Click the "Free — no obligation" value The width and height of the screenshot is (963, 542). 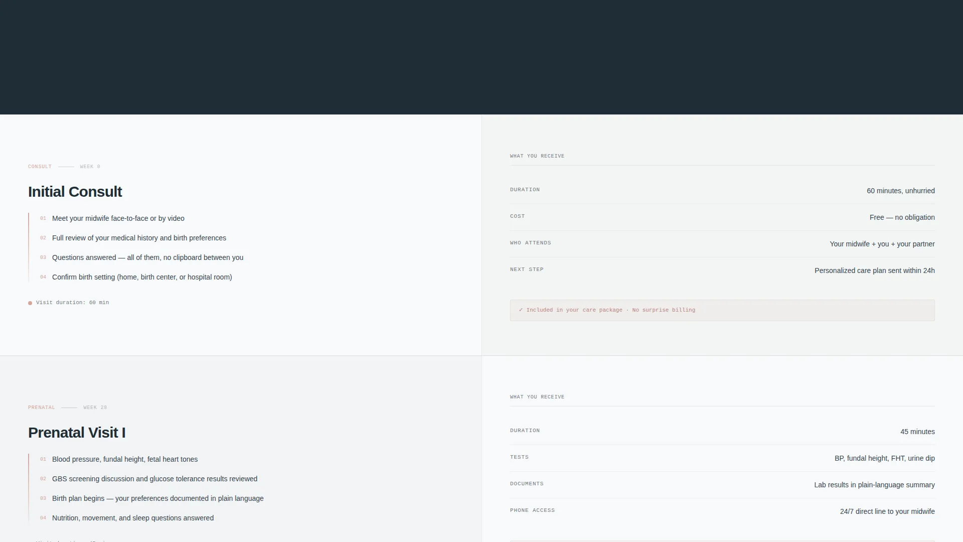pyautogui.click(x=902, y=217)
